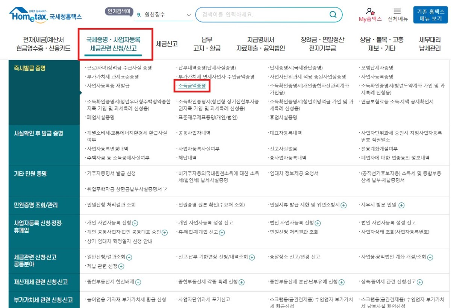Open 납세증명서(국세완납증명) link

click(x=296, y=68)
